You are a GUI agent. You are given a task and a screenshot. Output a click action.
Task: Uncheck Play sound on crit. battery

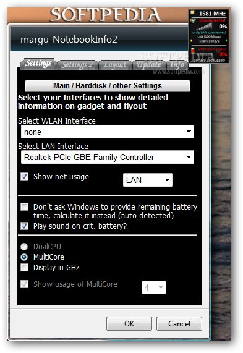pos(24,226)
